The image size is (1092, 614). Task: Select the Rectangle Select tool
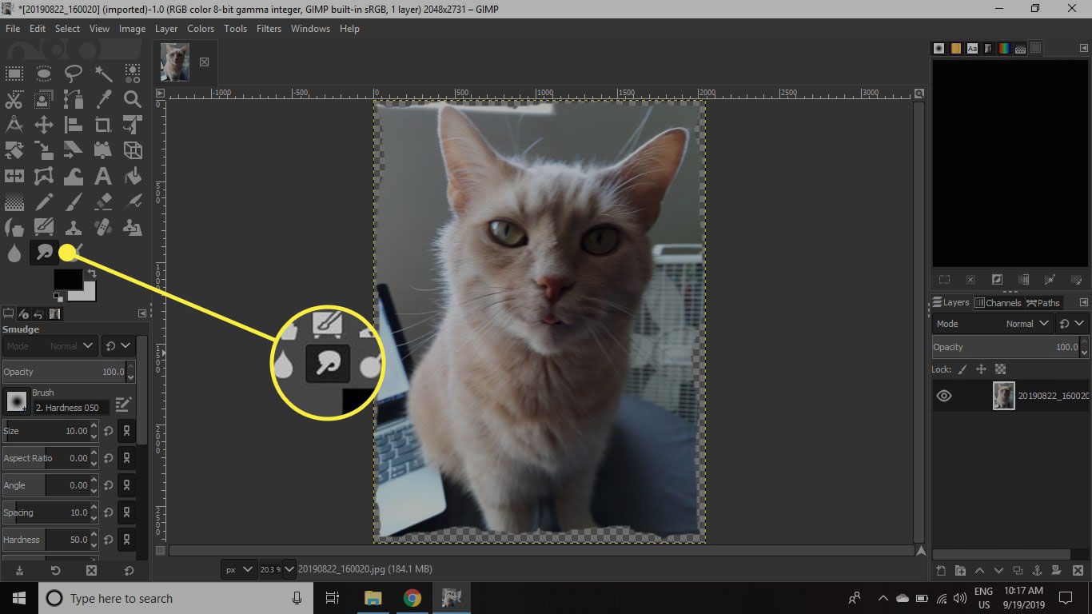click(14, 74)
